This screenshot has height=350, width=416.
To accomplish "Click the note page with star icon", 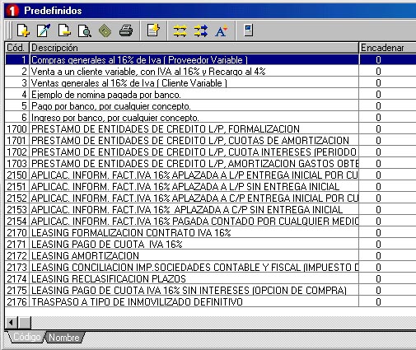I will coord(153,30).
